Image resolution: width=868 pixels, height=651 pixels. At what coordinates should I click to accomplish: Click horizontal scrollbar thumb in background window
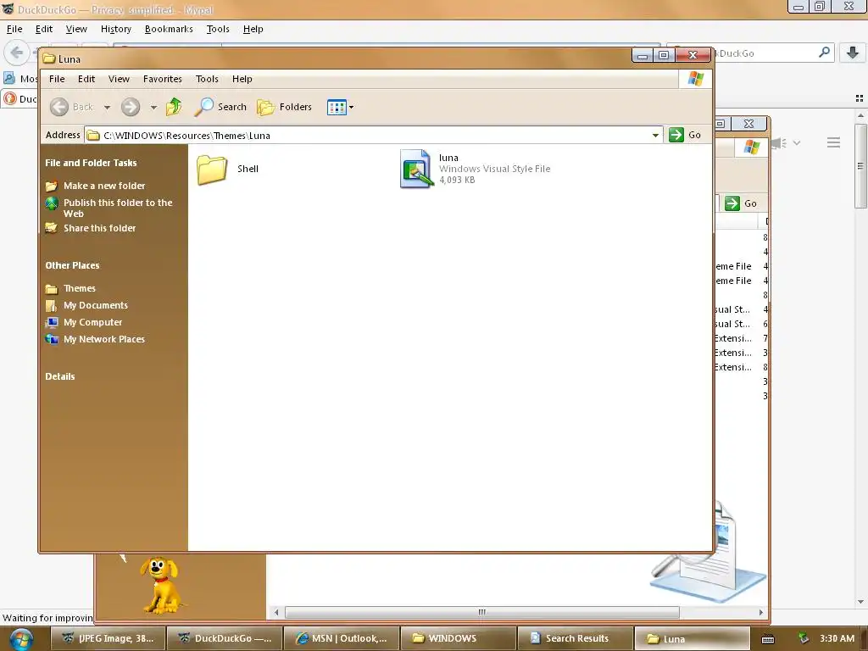(x=481, y=612)
